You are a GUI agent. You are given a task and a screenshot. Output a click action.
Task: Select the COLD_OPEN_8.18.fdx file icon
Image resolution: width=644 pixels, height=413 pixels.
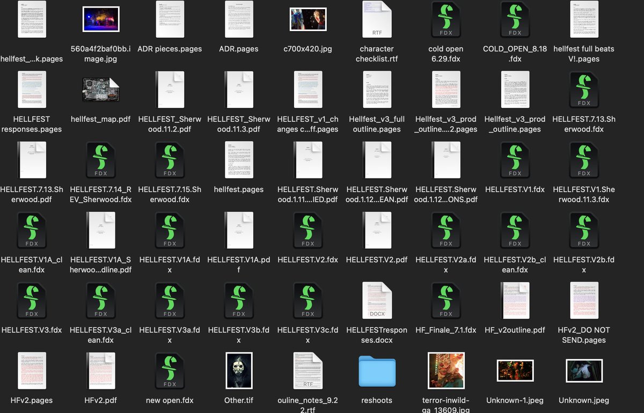click(515, 19)
